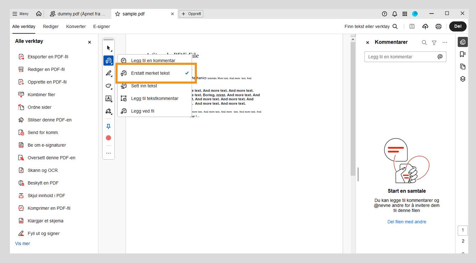Open Skjul innhold i PDF tool
The image size is (476, 263).
pos(46,196)
